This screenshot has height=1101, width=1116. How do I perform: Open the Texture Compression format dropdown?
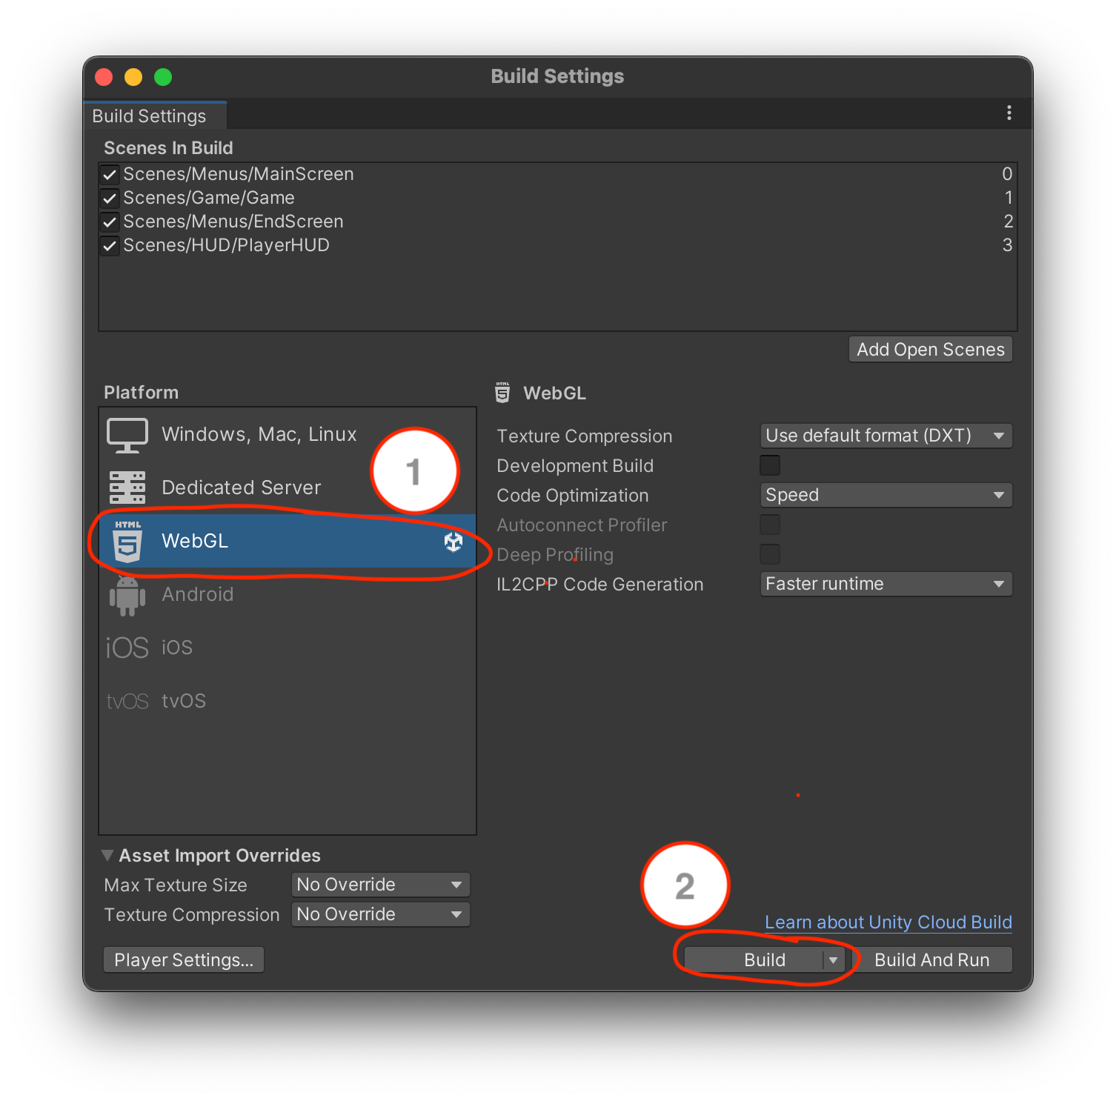886,436
